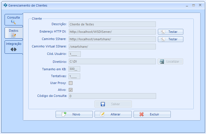The height and width of the screenshot is (134, 206).
Task: Click the Diretório path field
Action: [x=112, y=61]
